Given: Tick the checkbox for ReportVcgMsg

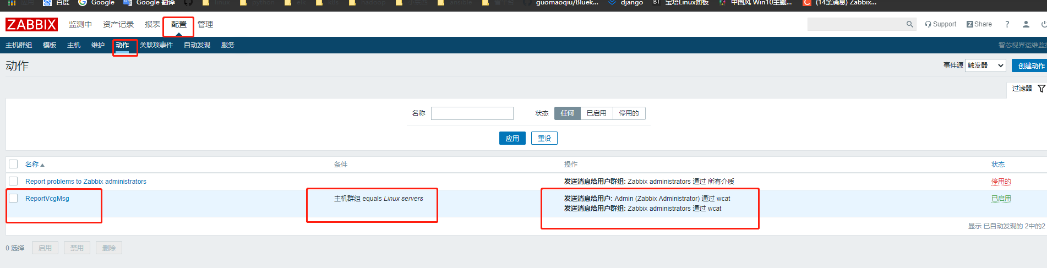Looking at the screenshot, I should [14, 198].
